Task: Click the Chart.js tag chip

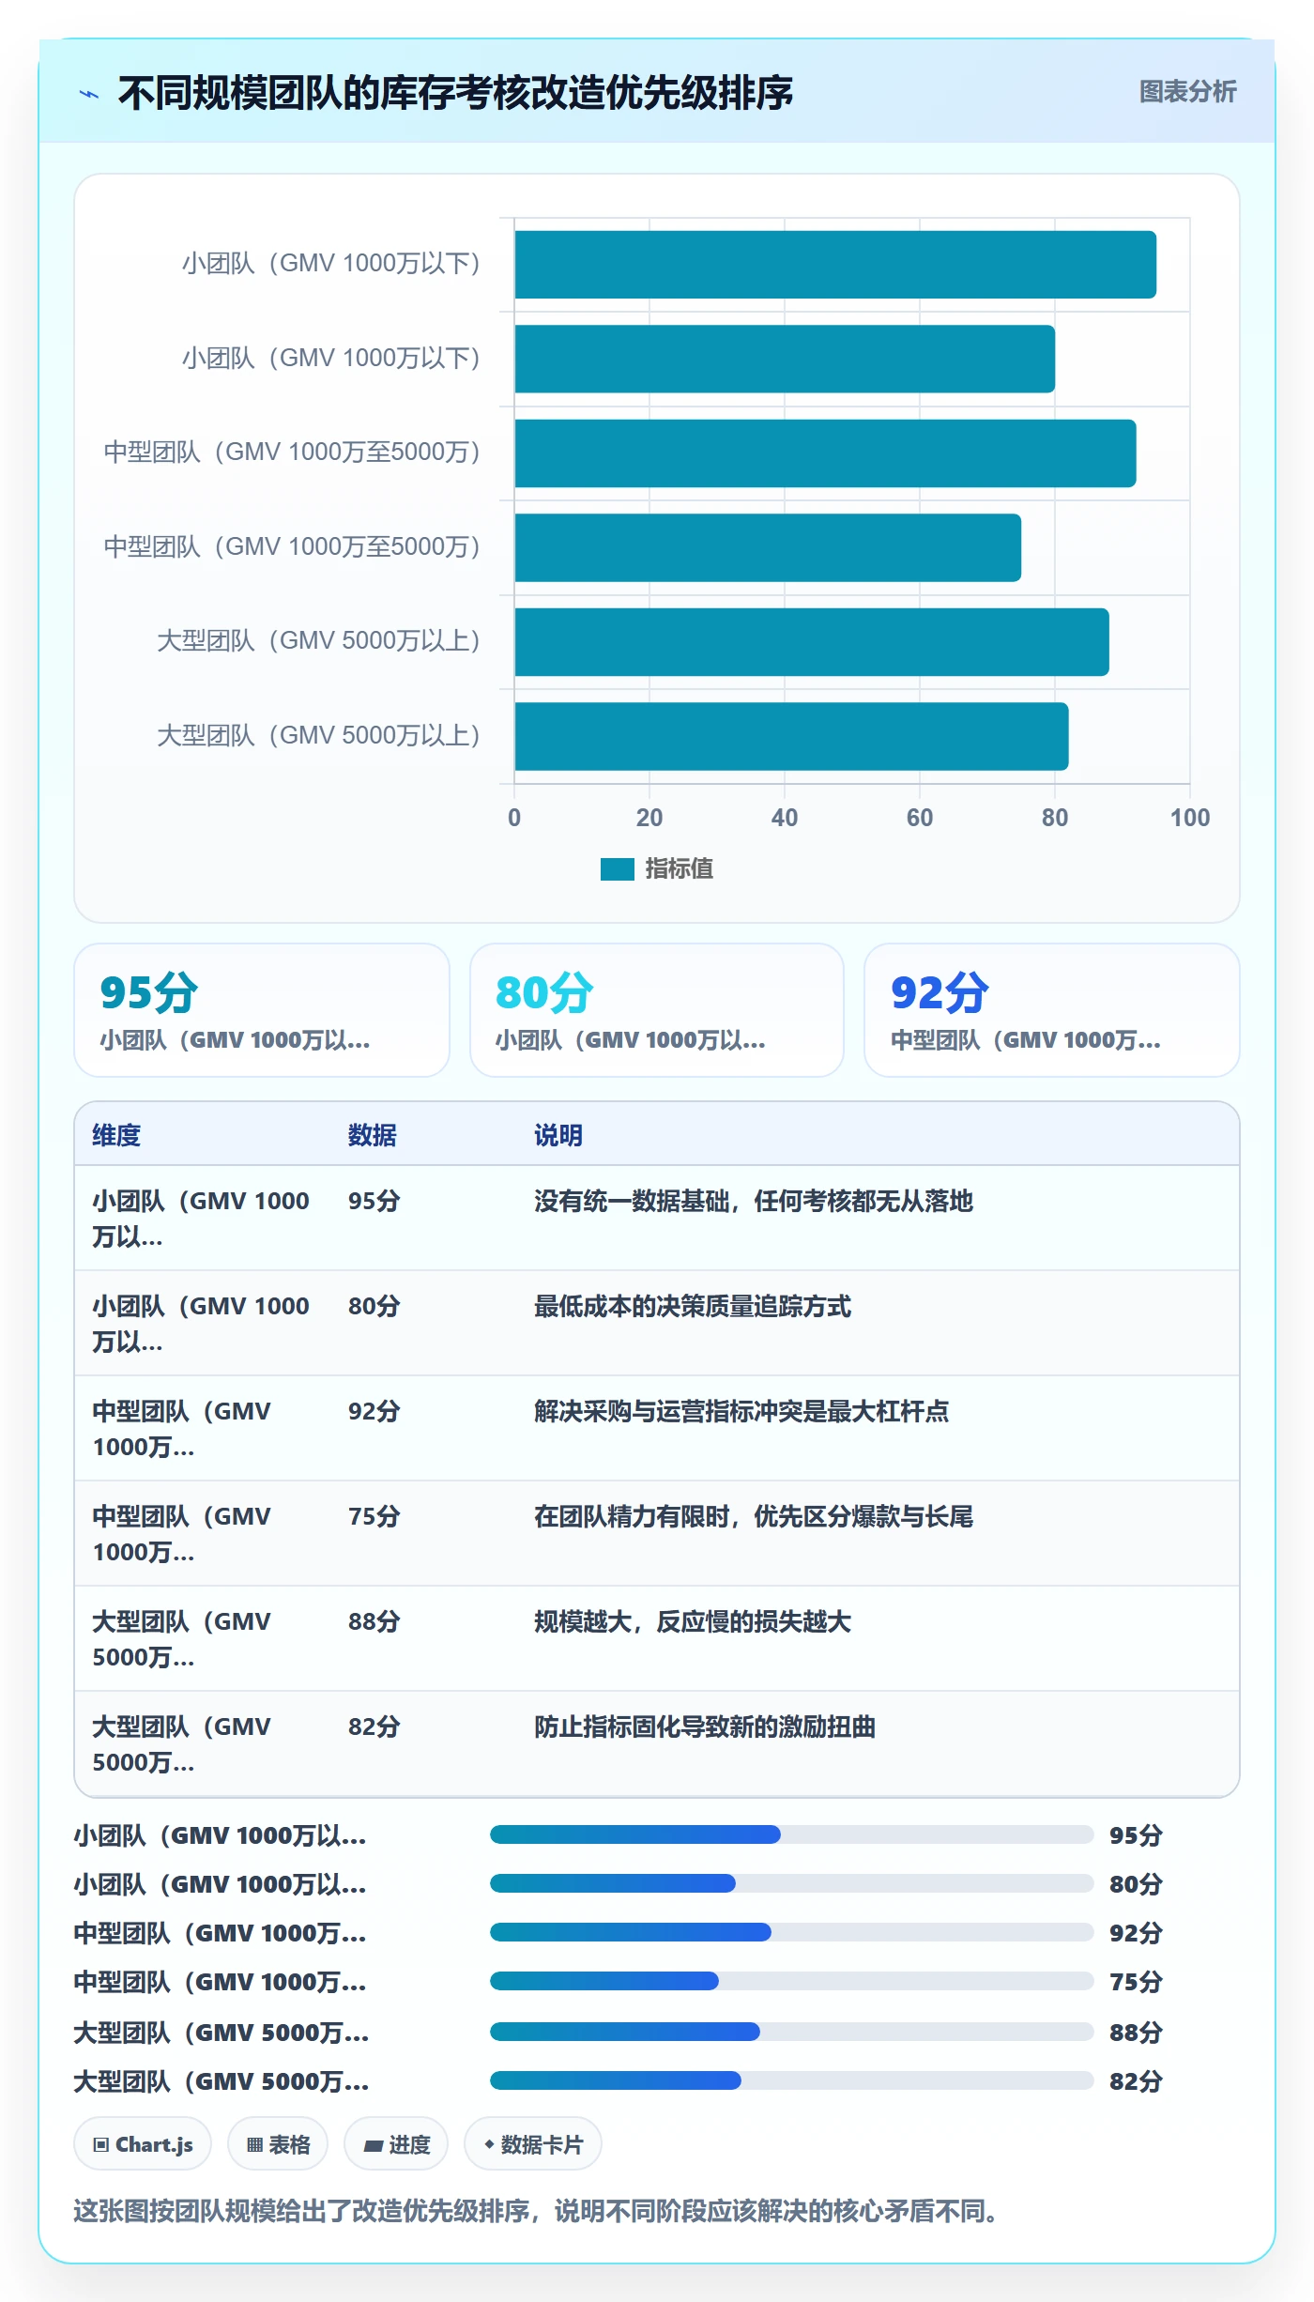Action: pos(143,2144)
